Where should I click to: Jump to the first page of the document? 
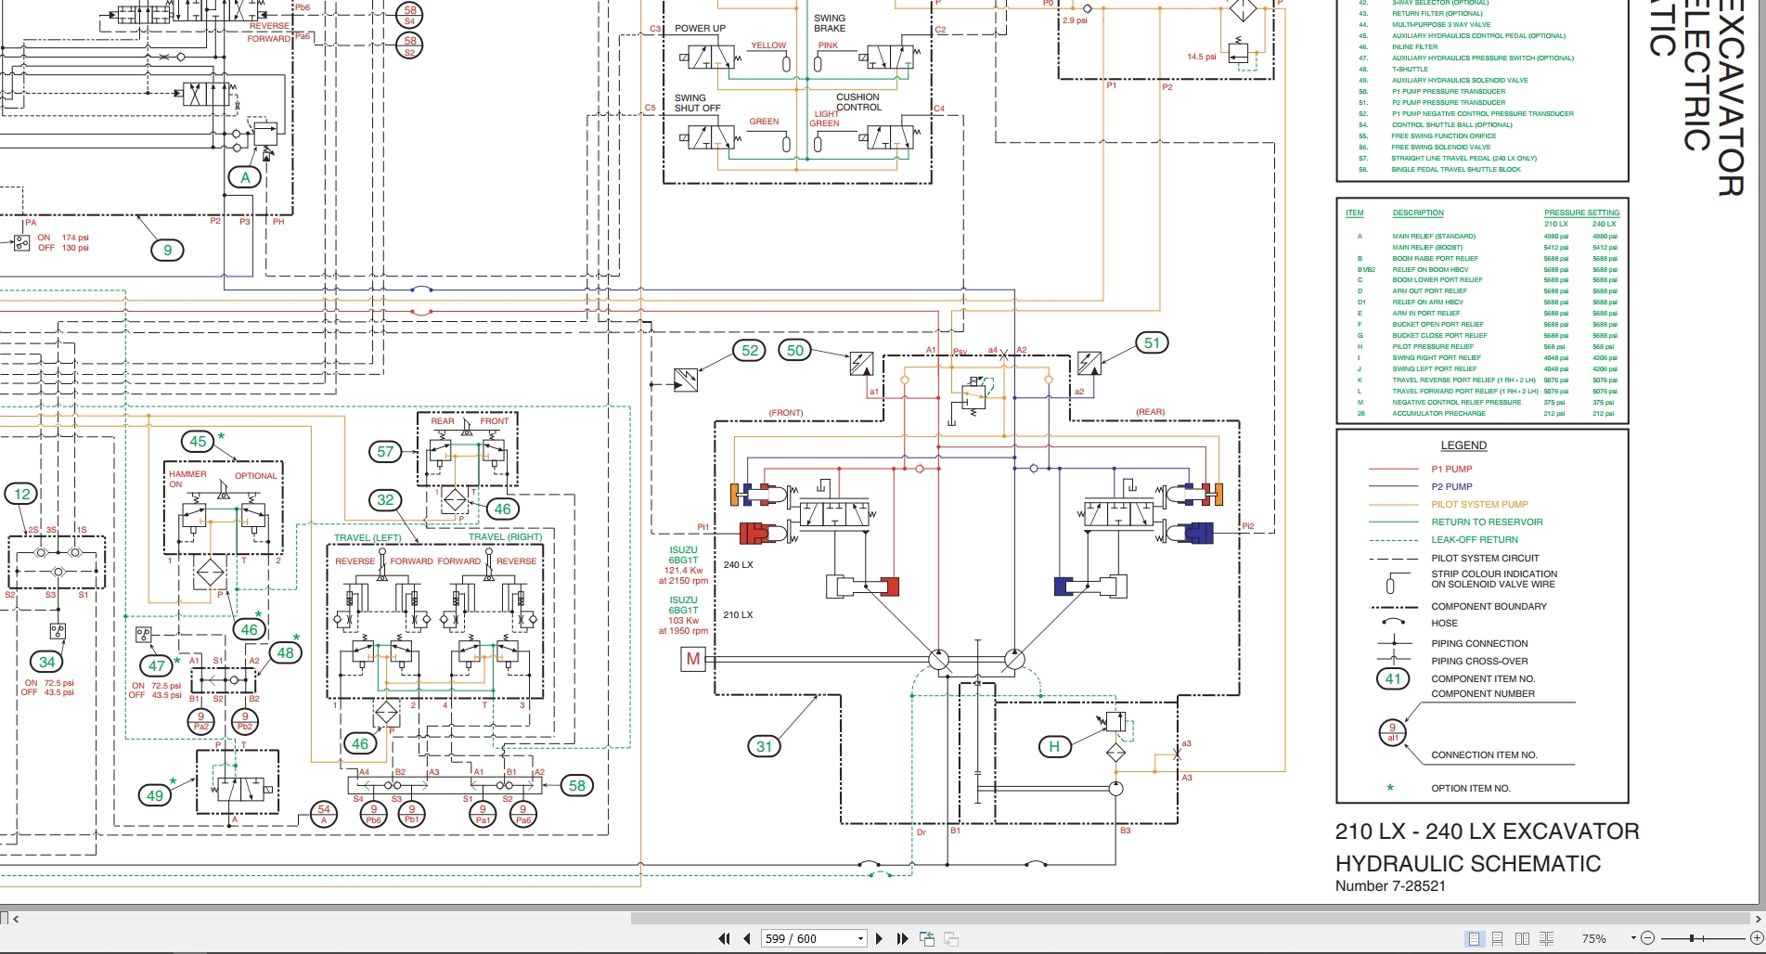point(724,938)
